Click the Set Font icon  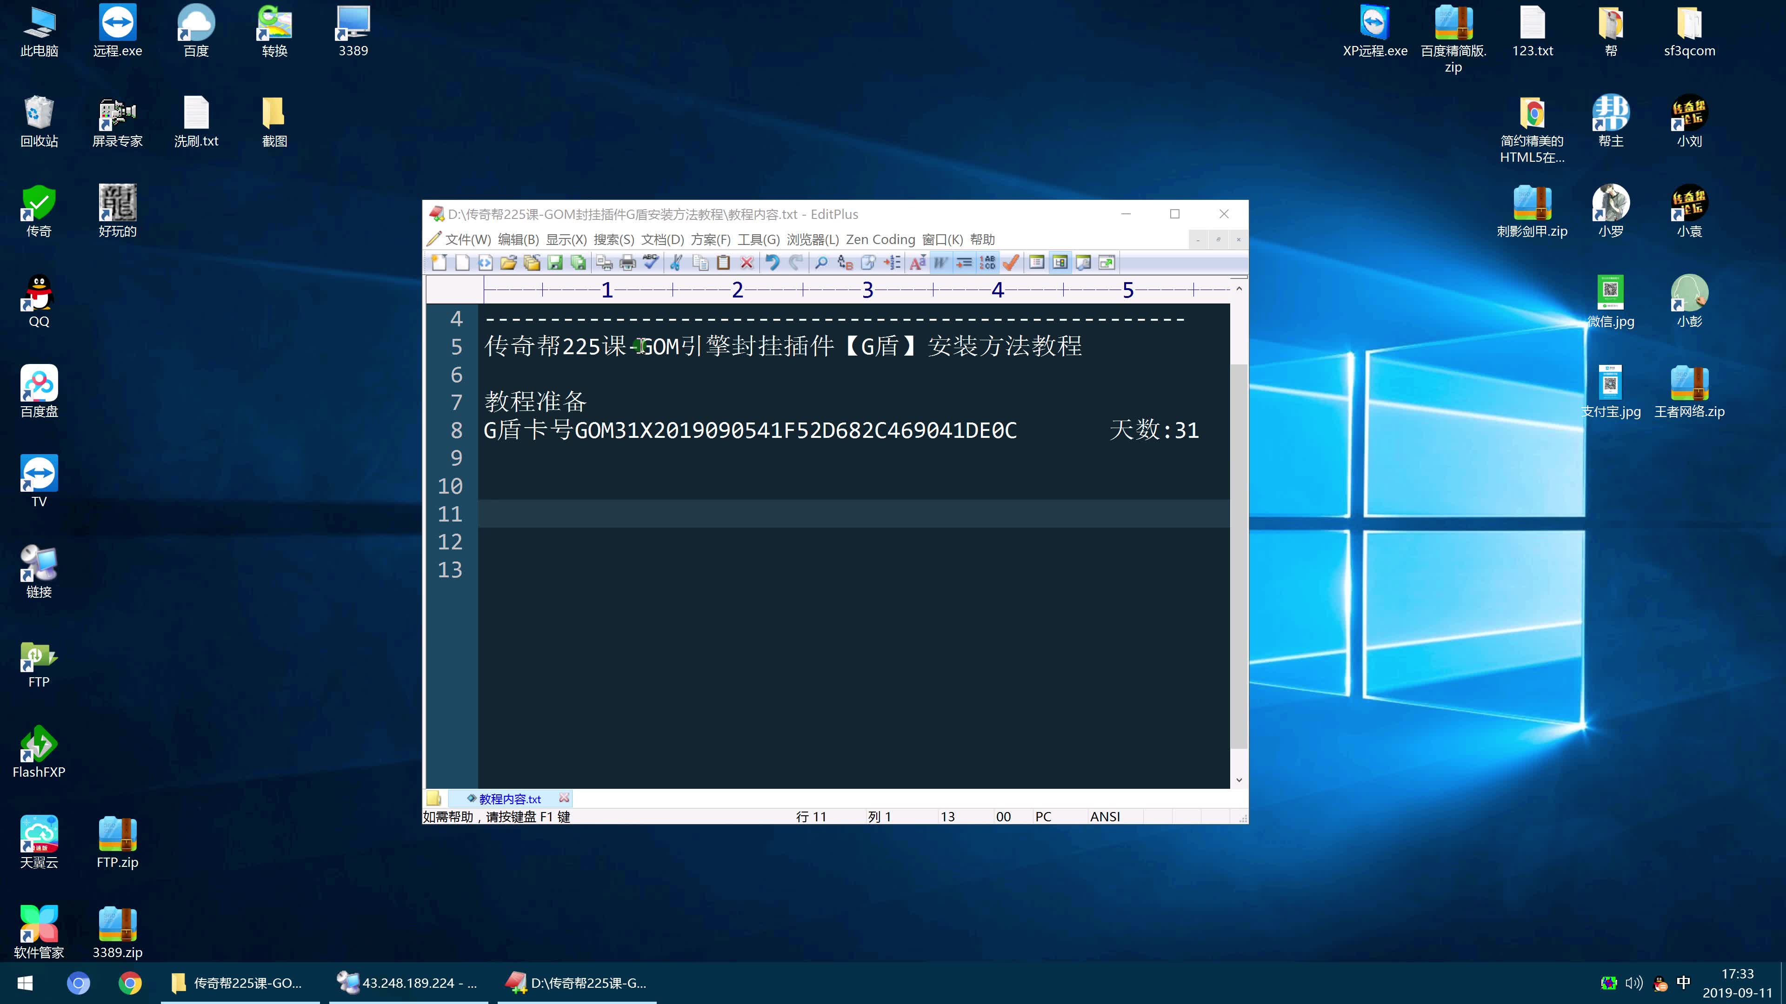click(x=918, y=263)
